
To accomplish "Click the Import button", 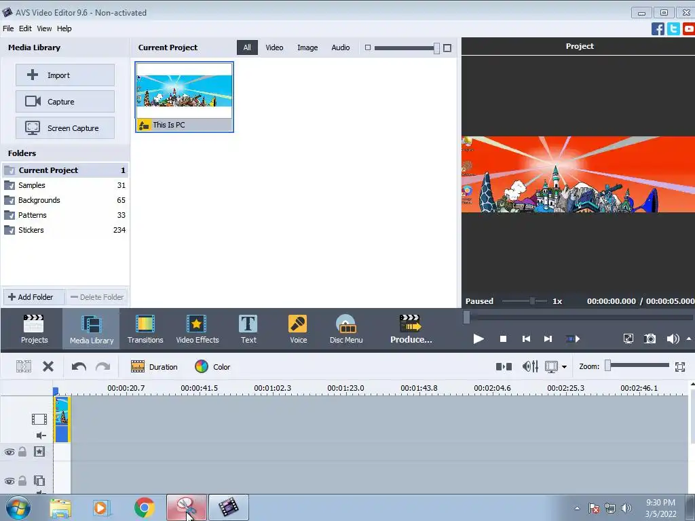I will tap(65, 75).
